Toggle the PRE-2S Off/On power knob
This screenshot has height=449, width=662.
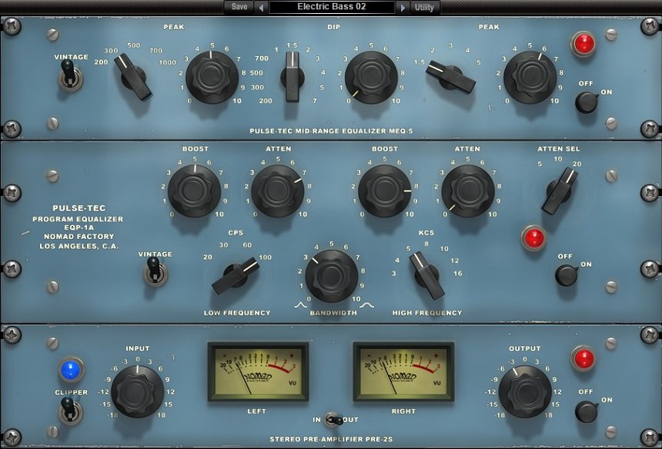coord(587,411)
